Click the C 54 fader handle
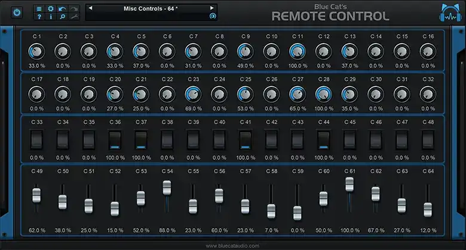 (x=167, y=187)
